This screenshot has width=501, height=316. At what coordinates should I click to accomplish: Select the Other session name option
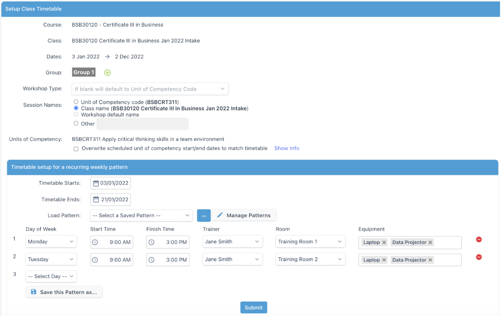pos(76,123)
